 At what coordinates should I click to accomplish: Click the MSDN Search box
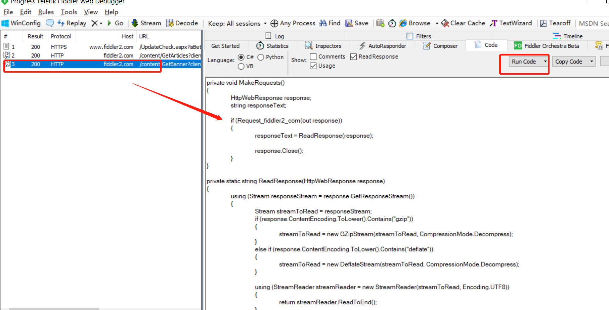click(593, 24)
